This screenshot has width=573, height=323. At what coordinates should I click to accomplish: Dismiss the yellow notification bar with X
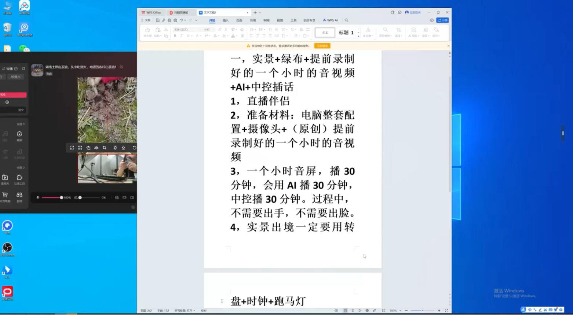[448, 46]
